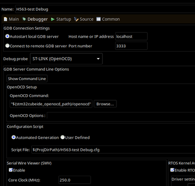Viewport: 195px width, 186px height.
Task: Click the Port number 3333 field
Action: click(x=131, y=46)
